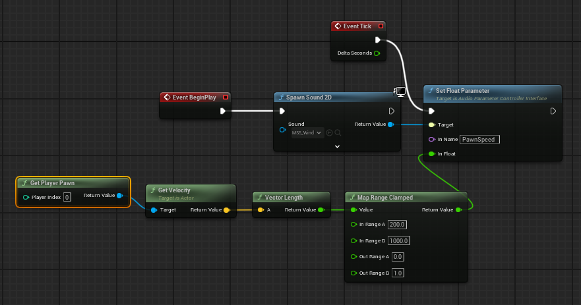Select the Map Range Clamped node header
Screen dimensions: 581x305
coord(406,197)
